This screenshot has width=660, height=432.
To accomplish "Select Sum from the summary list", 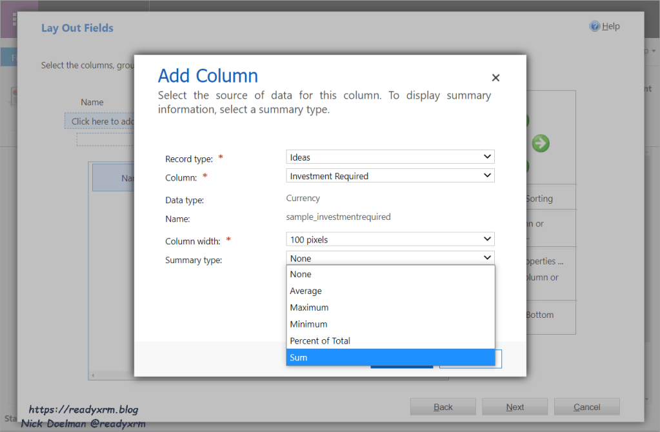I will (390, 357).
